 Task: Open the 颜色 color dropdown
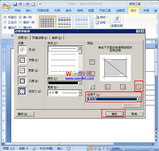pos(80,83)
